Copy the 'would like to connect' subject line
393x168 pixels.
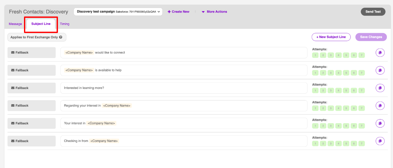pyautogui.click(x=380, y=53)
